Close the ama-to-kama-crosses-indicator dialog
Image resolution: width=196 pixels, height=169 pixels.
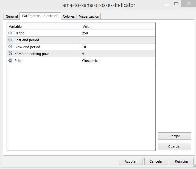(x=189, y=4)
